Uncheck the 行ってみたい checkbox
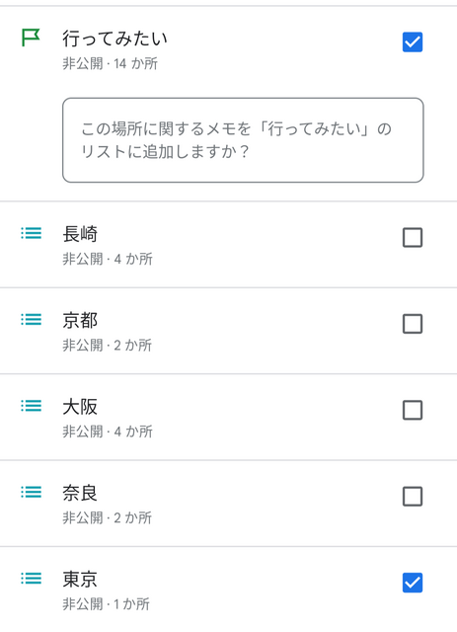Screen dimensions: 457x632 tap(413, 41)
